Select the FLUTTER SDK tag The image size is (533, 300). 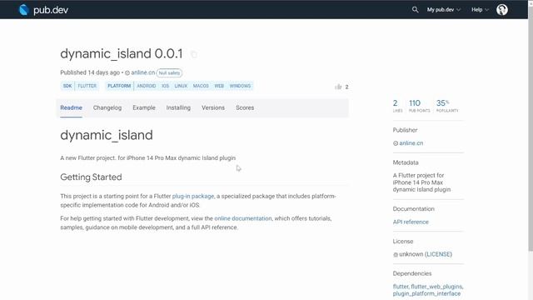click(x=87, y=86)
